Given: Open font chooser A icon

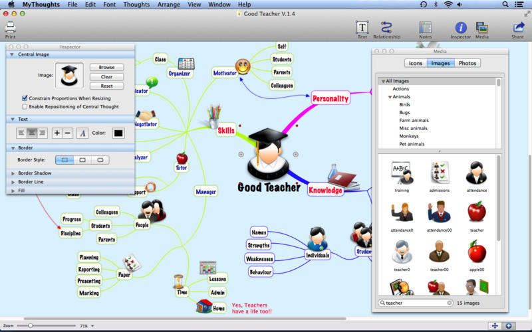Looking at the screenshot, I should coord(82,133).
